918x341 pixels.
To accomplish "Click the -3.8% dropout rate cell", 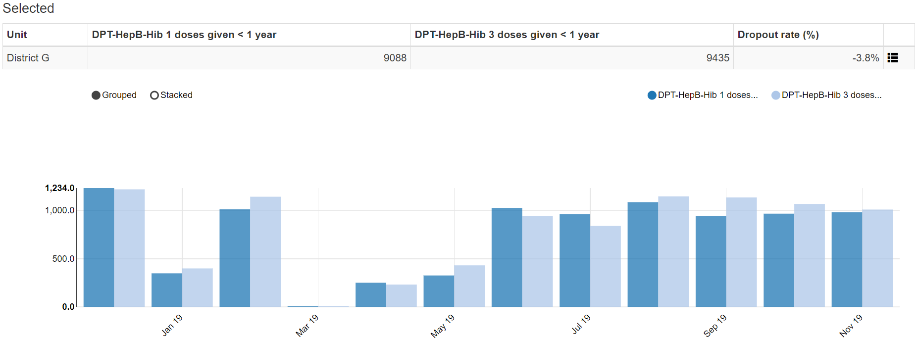I will tap(808, 58).
